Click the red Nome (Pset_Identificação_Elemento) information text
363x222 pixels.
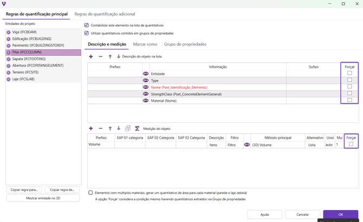[179, 87]
